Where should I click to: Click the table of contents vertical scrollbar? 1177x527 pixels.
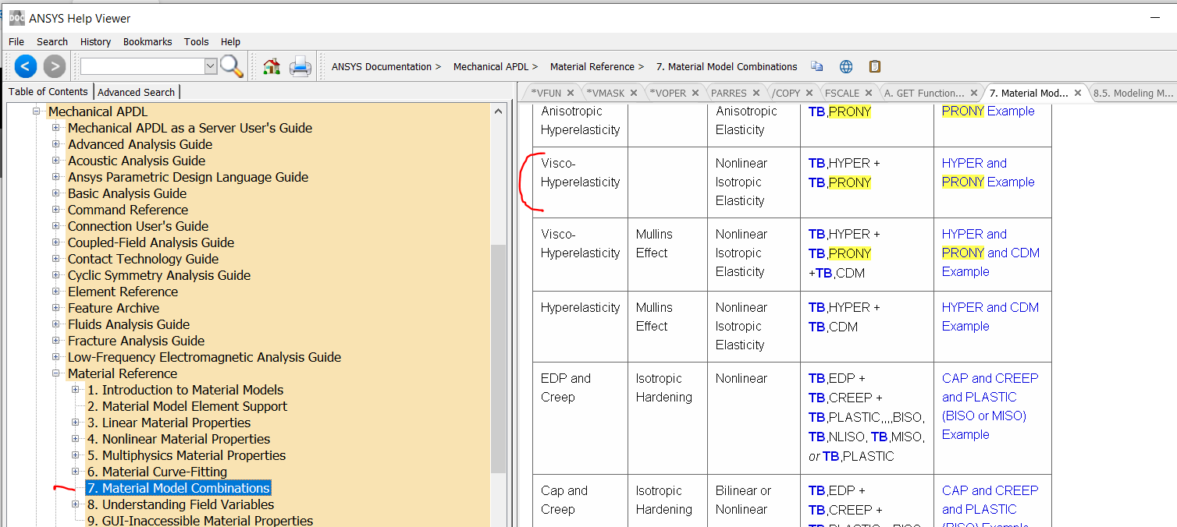(498, 359)
